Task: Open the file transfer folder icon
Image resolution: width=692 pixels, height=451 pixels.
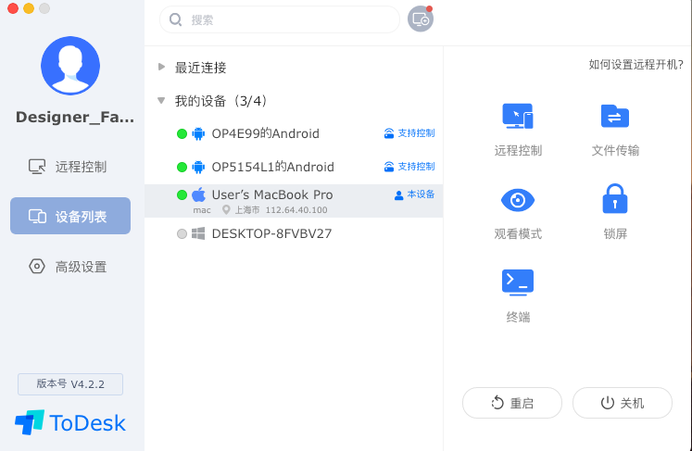Action: pos(615,116)
